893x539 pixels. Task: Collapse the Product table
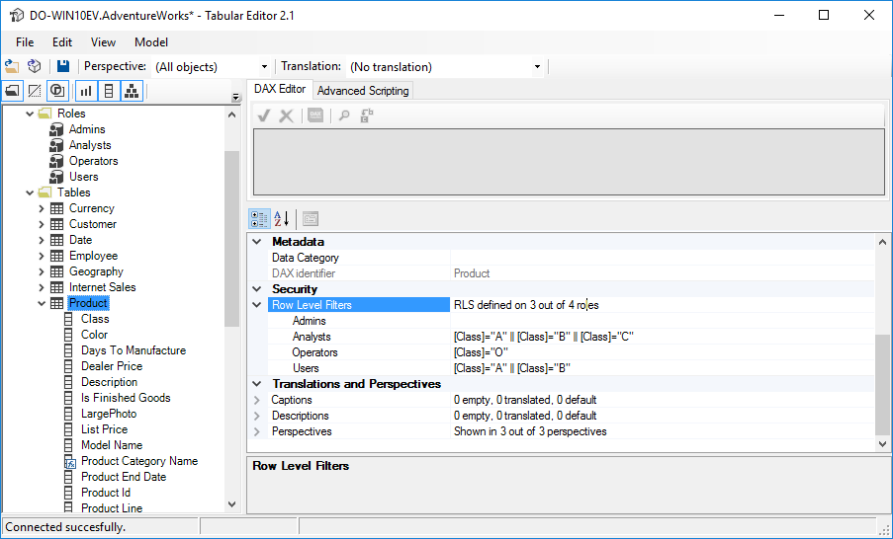[x=41, y=304]
